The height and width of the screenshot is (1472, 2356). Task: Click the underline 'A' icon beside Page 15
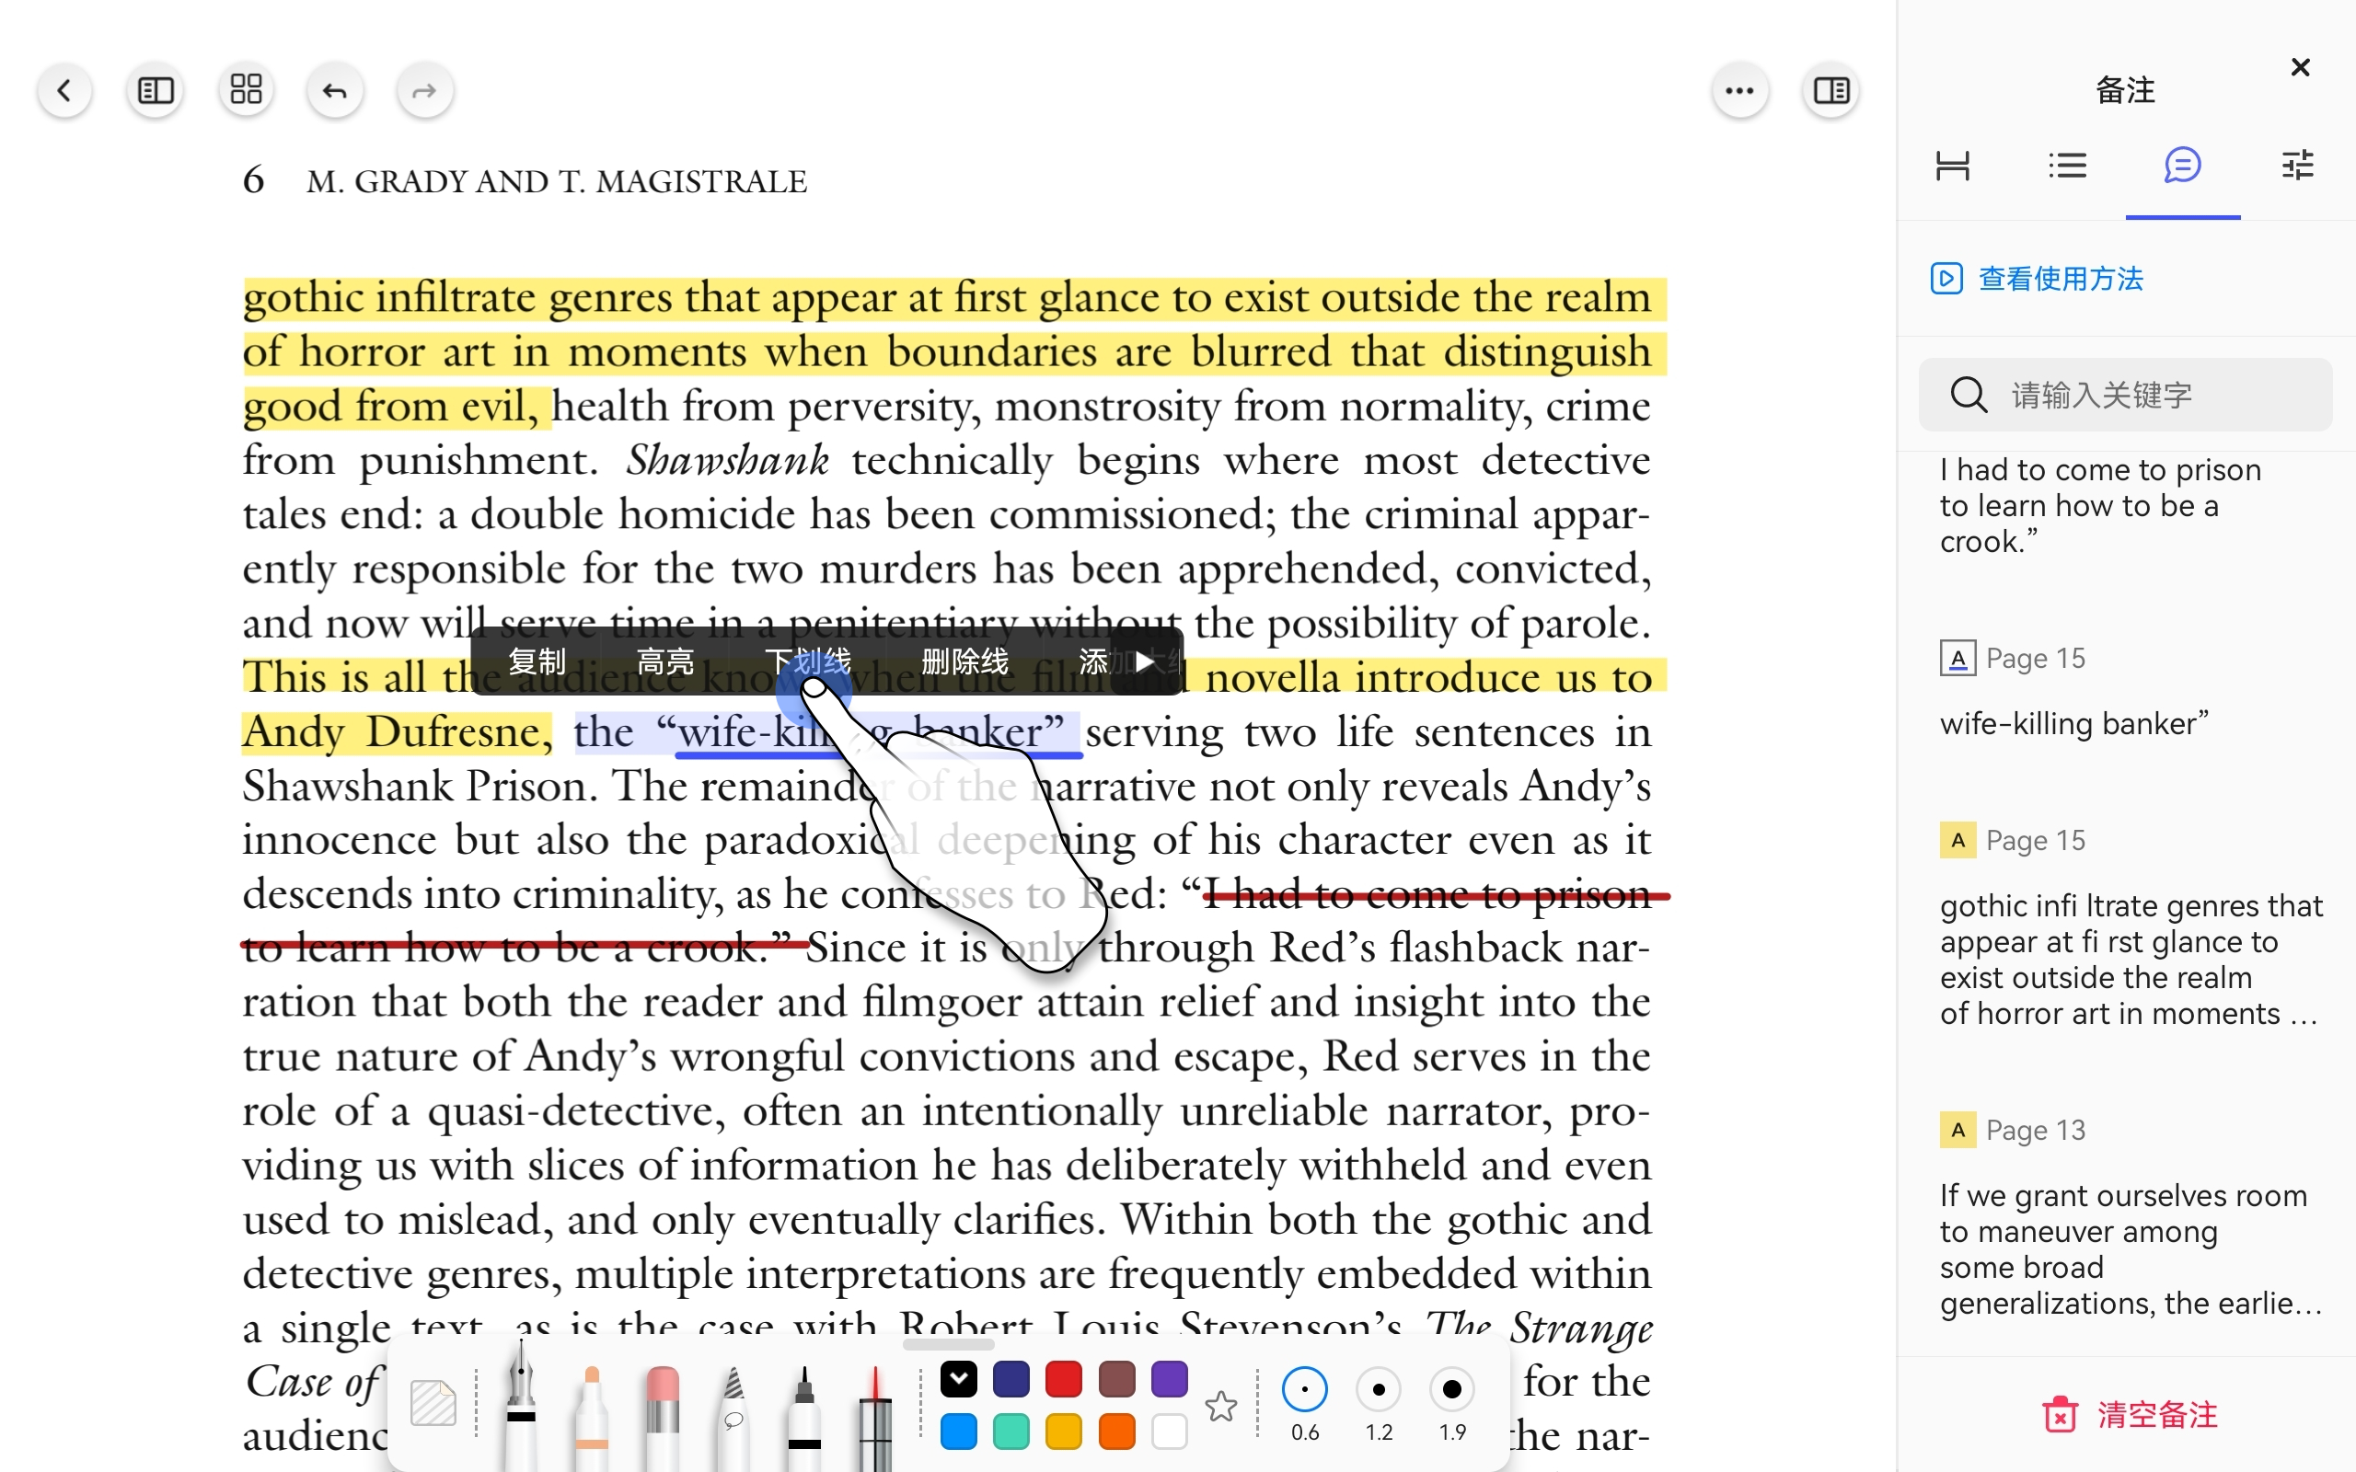[x=1957, y=658]
